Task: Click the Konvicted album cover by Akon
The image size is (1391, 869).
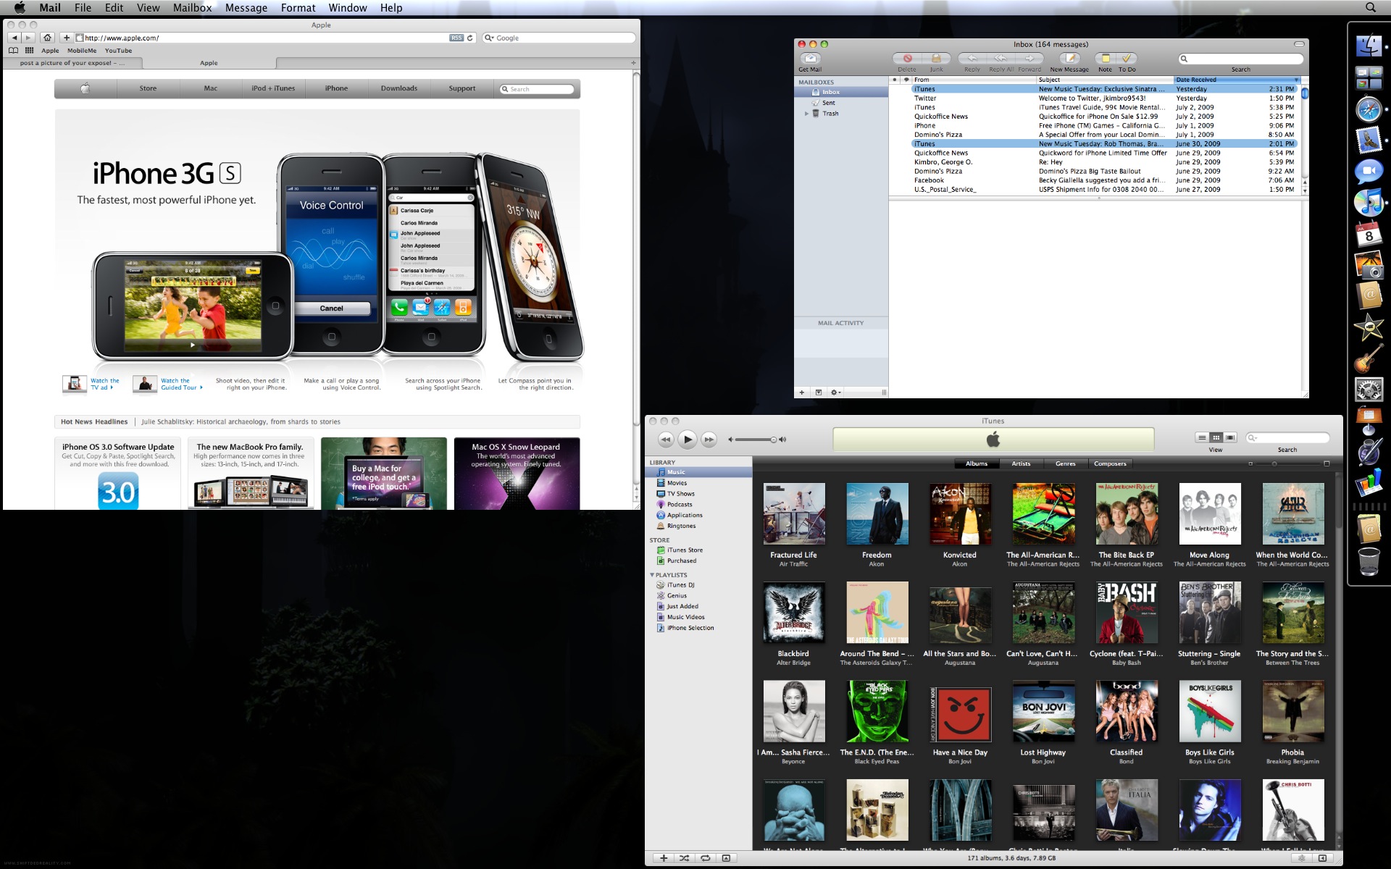Action: click(960, 513)
